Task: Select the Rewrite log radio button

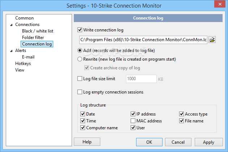Action: coord(80,59)
